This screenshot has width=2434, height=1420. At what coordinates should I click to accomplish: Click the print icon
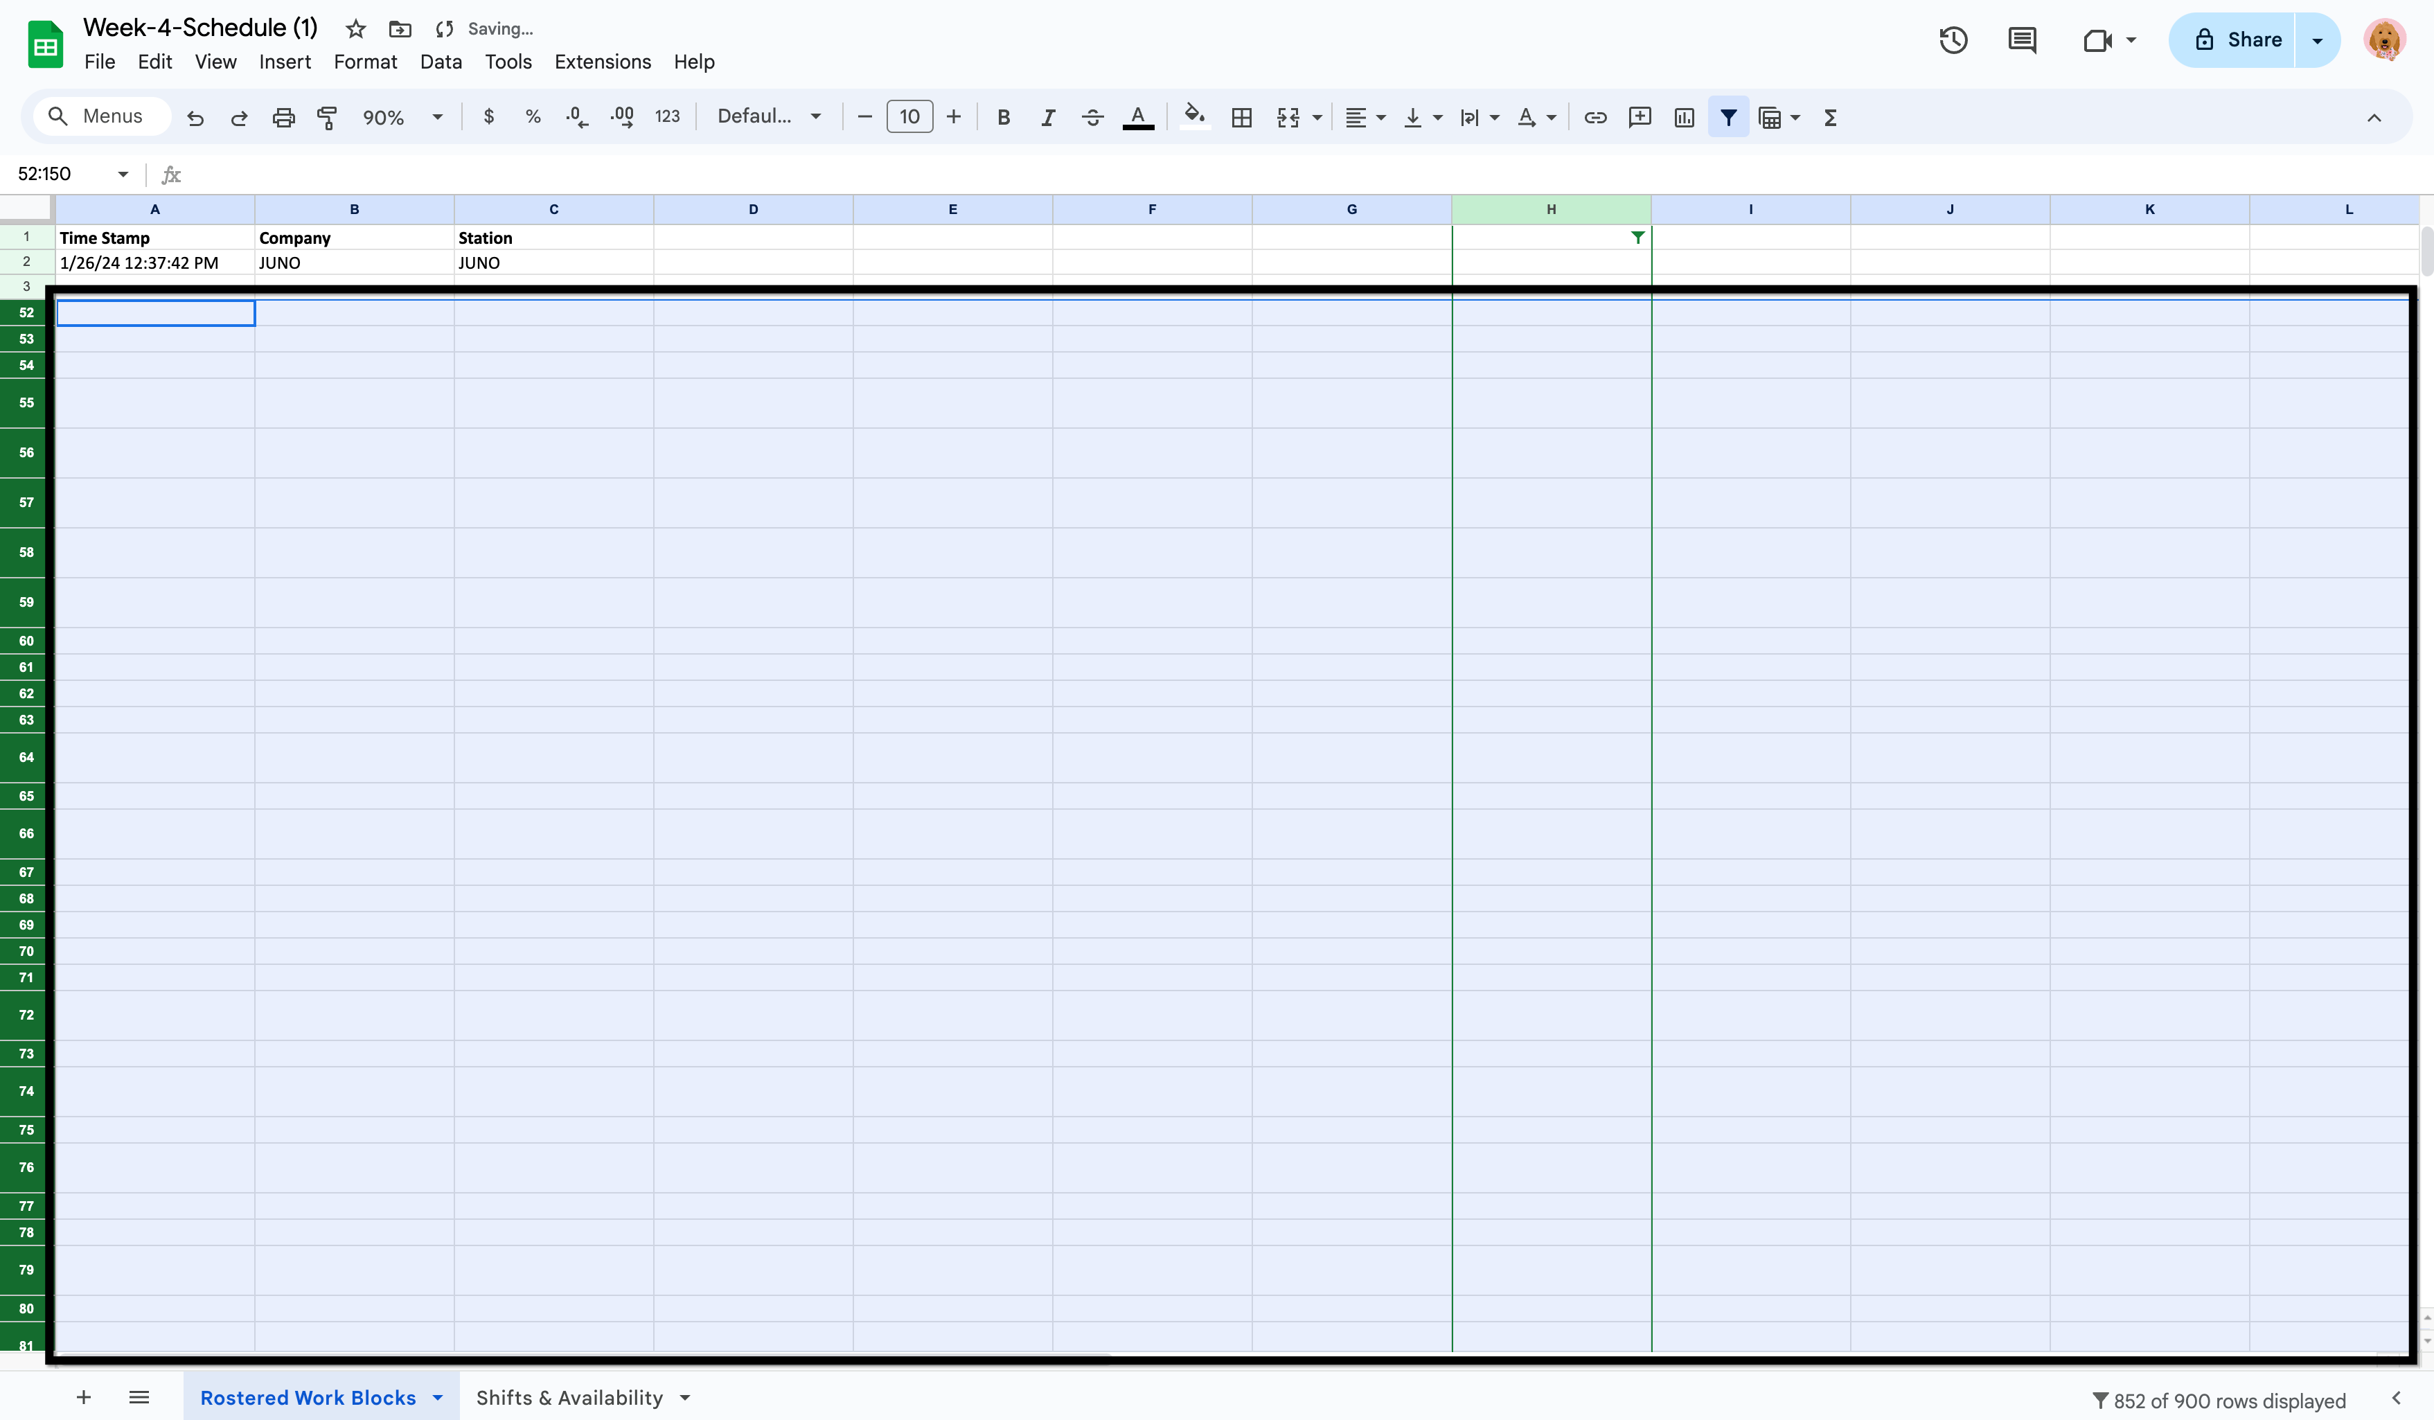(283, 118)
